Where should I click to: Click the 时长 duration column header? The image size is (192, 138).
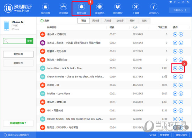pos(112,27)
